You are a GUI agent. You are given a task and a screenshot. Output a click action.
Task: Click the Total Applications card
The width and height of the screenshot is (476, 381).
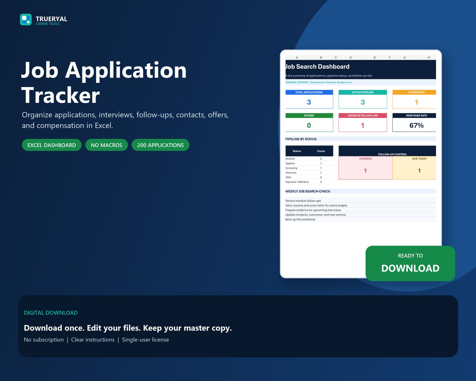pos(309,99)
